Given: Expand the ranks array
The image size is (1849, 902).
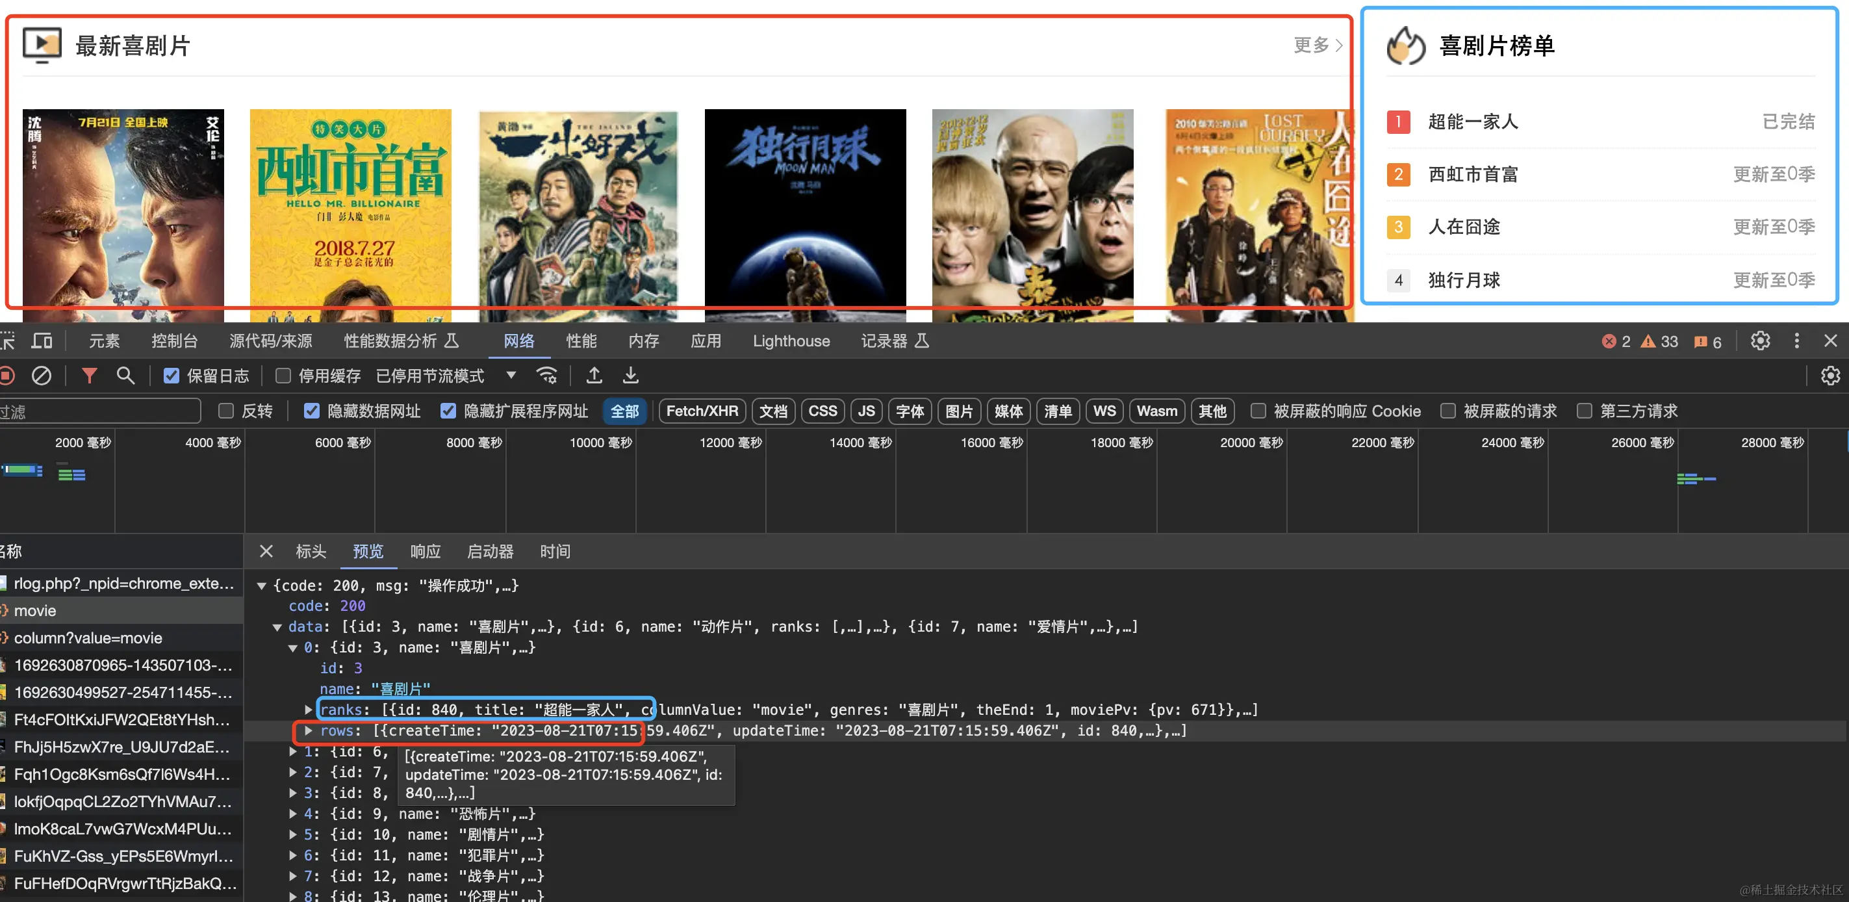Looking at the screenshot, I should pos(309,710).
